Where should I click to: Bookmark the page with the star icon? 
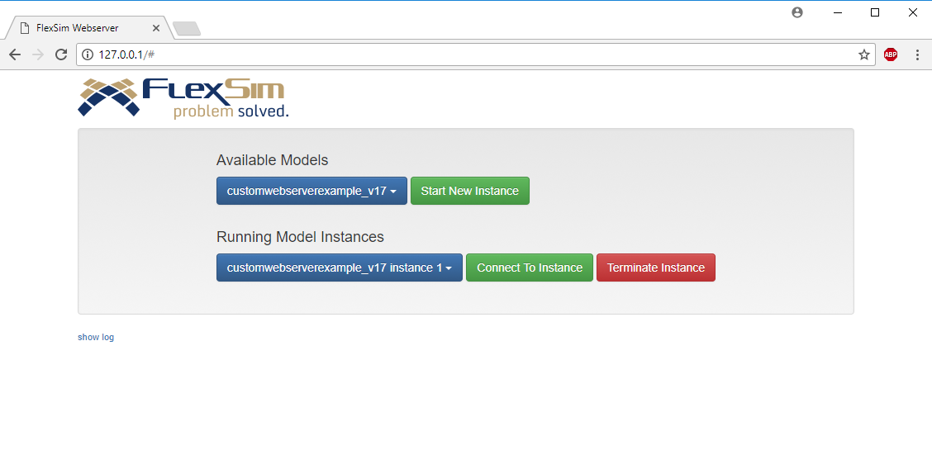[864, 54]
